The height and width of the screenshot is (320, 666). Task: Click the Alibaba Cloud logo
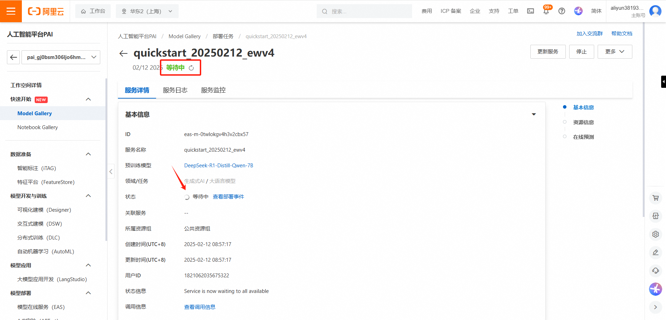pyautogui.click(x=46, y=11)
